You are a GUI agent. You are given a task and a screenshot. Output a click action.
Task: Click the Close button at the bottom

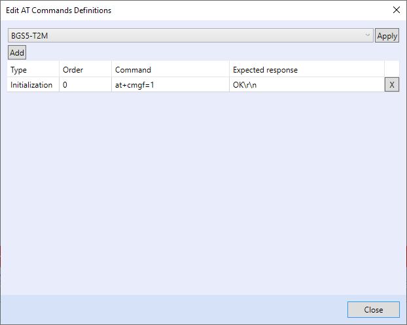(373, 310)
